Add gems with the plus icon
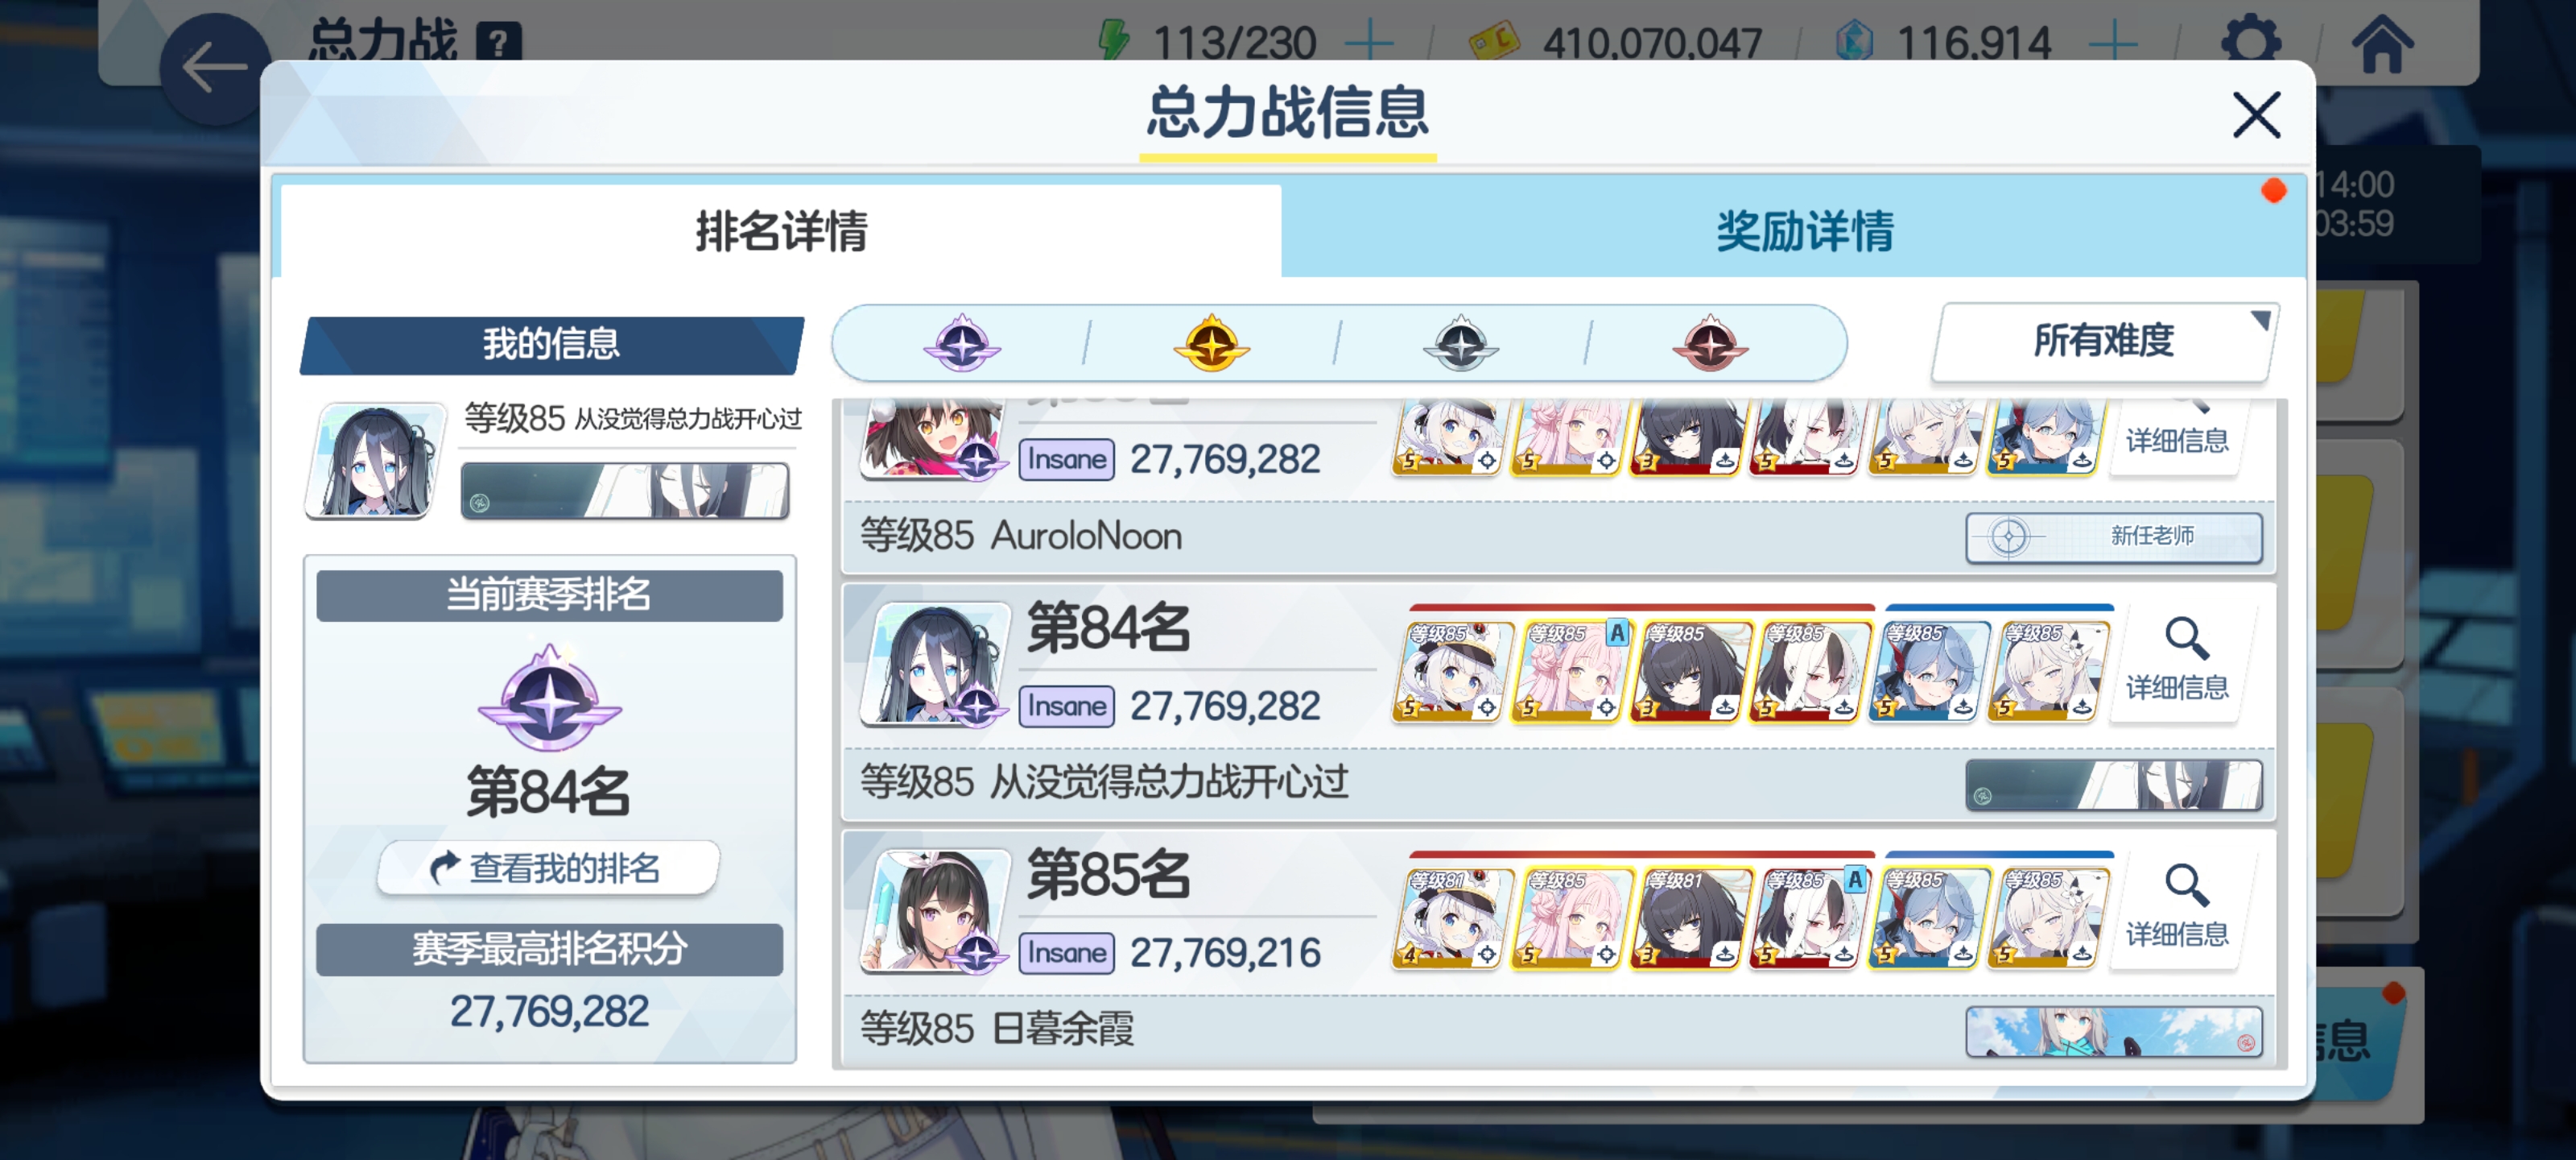Viewport: 2576px width, 1160px height. [2113, 42]
